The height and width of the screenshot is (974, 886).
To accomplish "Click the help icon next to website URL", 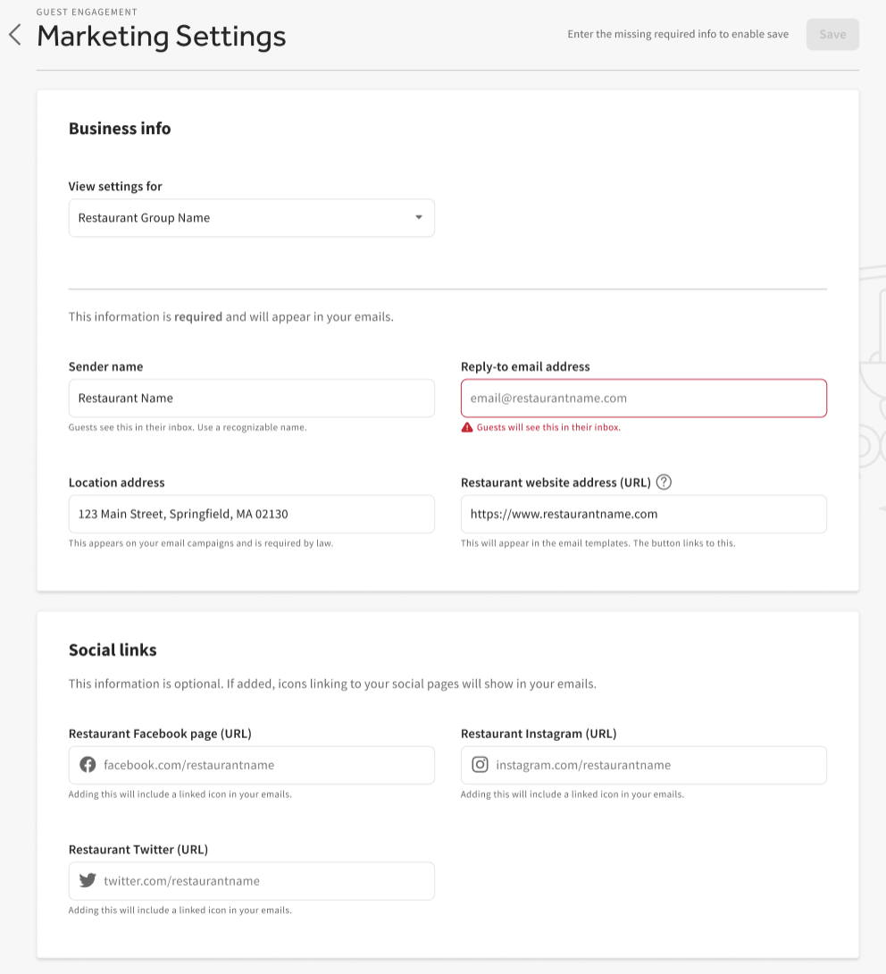I will 664,483.
